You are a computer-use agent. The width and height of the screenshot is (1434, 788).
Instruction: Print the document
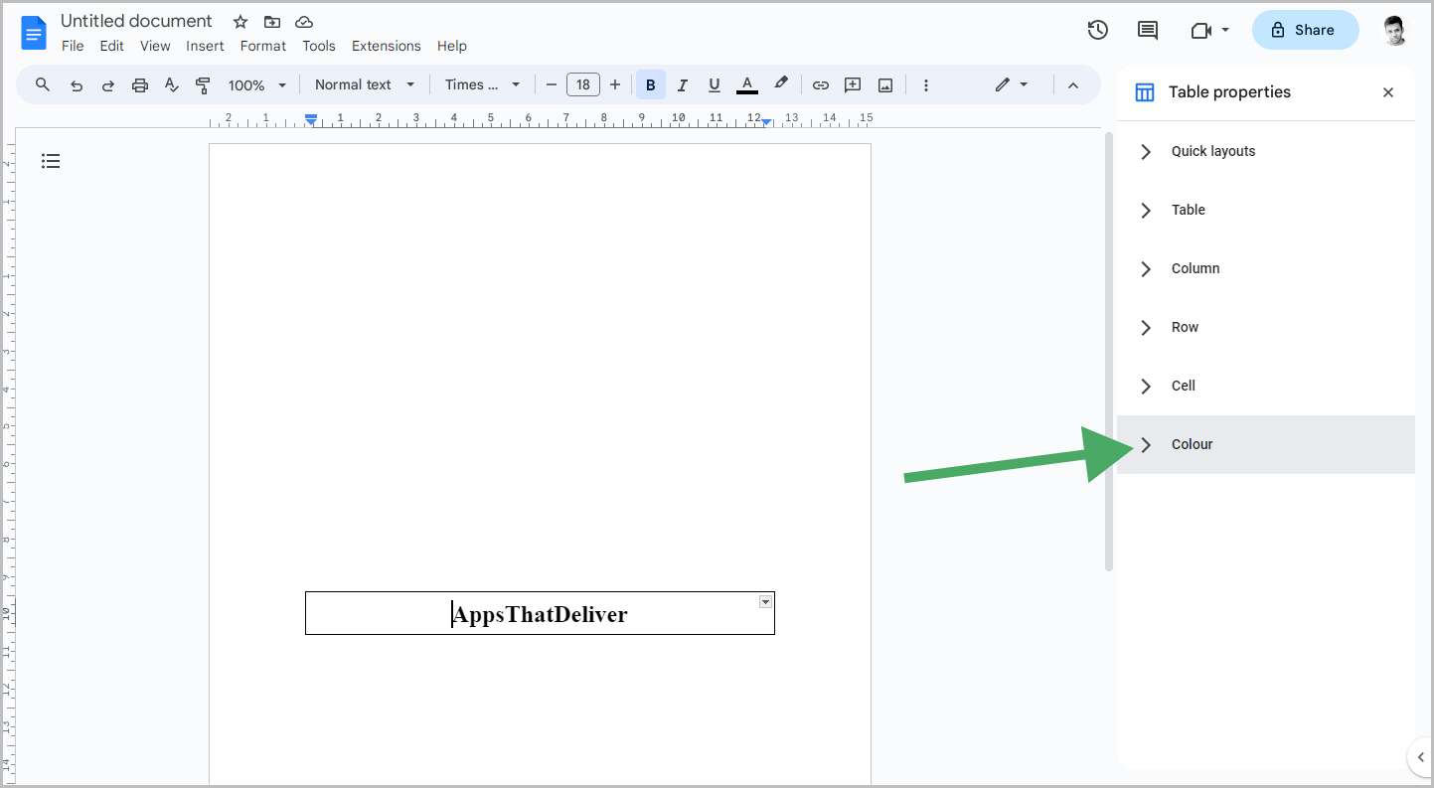[139, 84]
